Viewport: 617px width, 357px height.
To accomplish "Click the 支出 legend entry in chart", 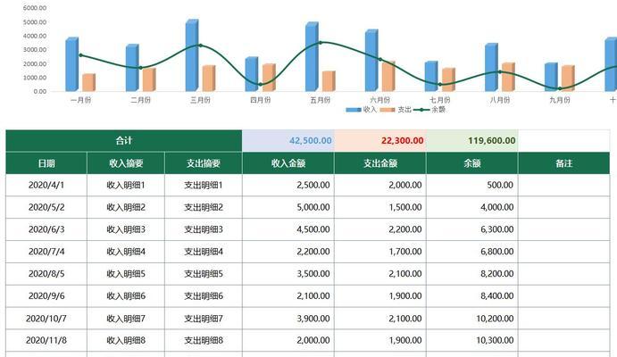I will coord(396,110).
